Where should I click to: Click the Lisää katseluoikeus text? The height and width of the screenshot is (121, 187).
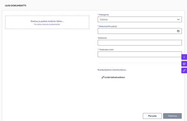pos(115,77)
